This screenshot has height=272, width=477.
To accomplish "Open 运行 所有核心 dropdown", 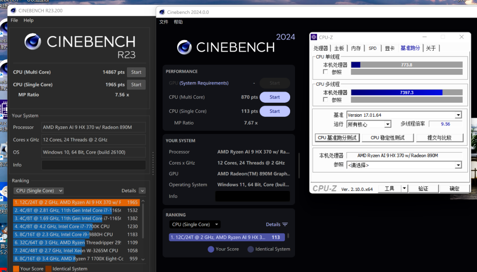I will click(x=369, y=124).
